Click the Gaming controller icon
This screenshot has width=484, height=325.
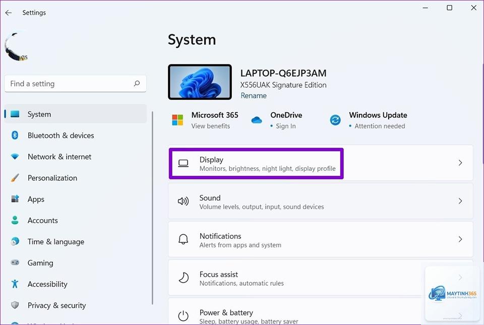(x=15, y=263)
